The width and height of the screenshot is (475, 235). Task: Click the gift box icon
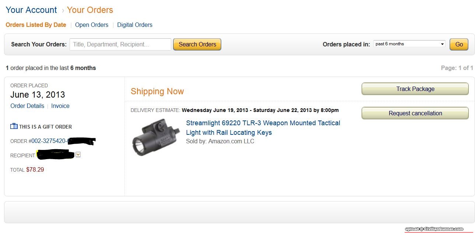(14, 126)
